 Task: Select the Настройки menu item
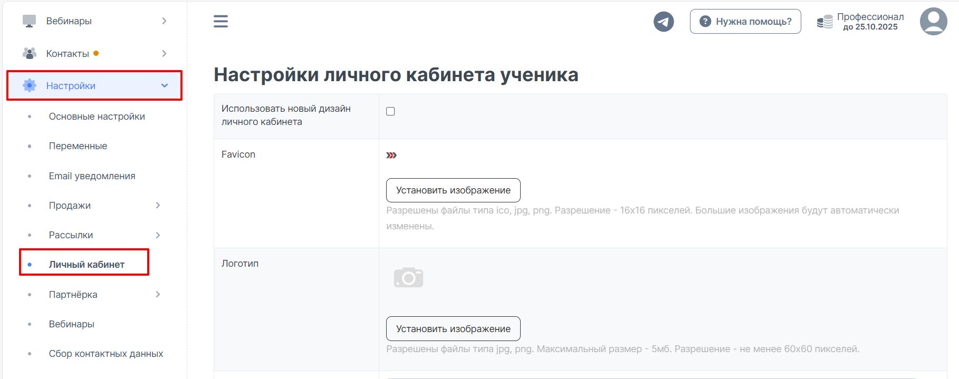pyautogui.click(x=94, y=85)
